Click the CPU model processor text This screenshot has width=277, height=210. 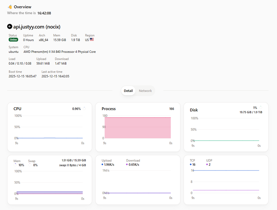pyautogui.click(x=60, y=52)
